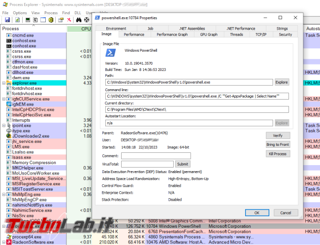Viewport: 320px width, 245px height.
Task: Toggle the Show Process Tree toolbar icon
Action: tap(35, 20)
